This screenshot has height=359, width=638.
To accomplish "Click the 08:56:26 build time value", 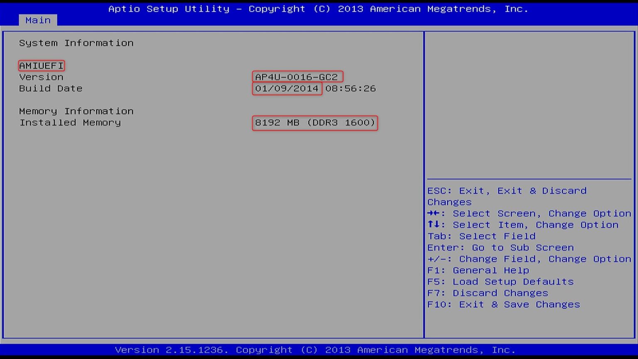I will [x=350, y=89].
